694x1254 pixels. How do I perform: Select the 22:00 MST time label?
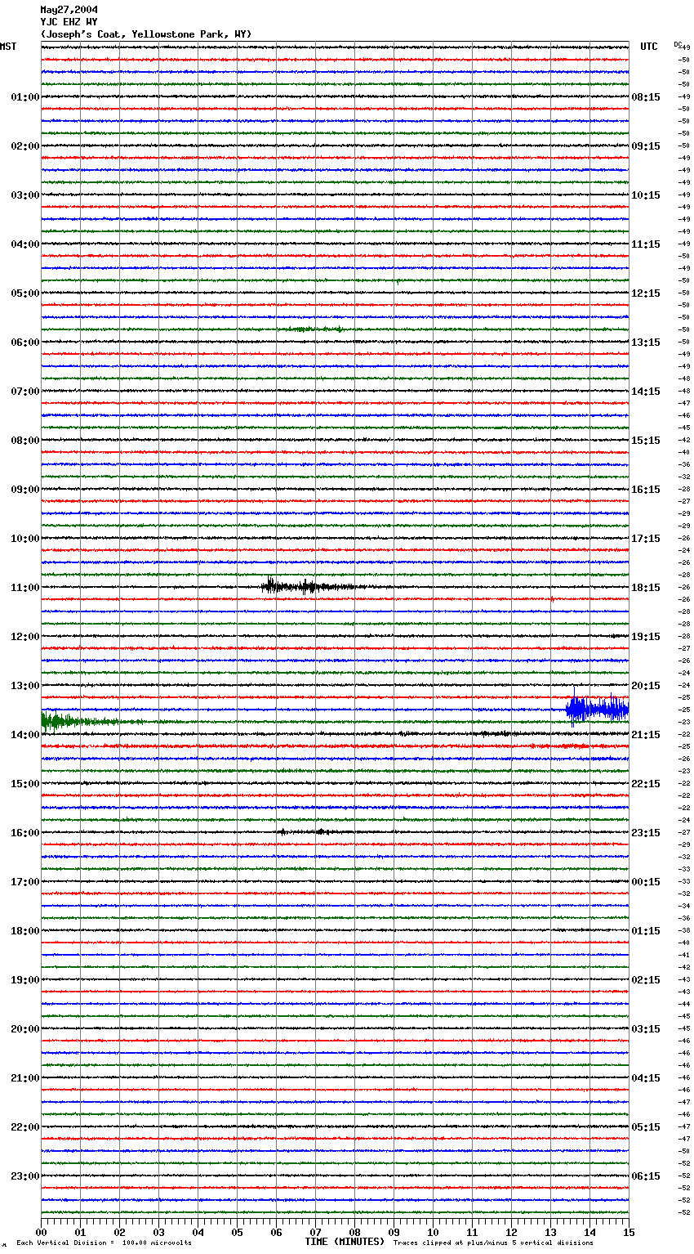(25, 1127)
